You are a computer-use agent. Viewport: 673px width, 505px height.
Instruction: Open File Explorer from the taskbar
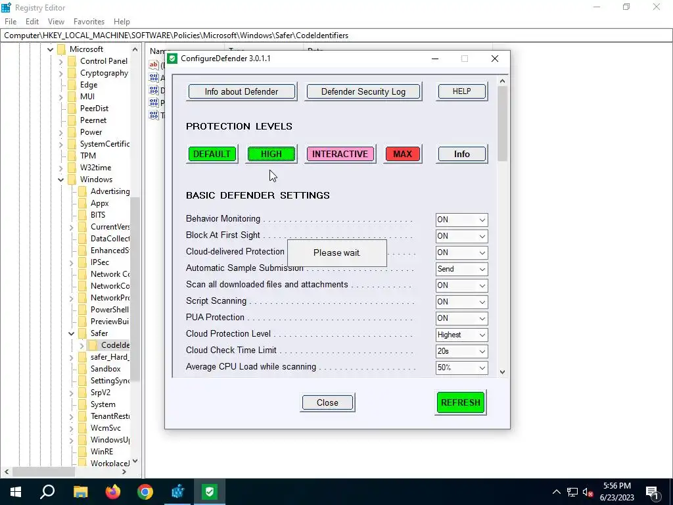[80, 492]
